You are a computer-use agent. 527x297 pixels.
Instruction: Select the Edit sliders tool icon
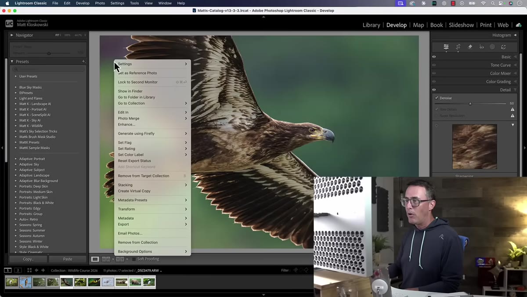point(446,47)
